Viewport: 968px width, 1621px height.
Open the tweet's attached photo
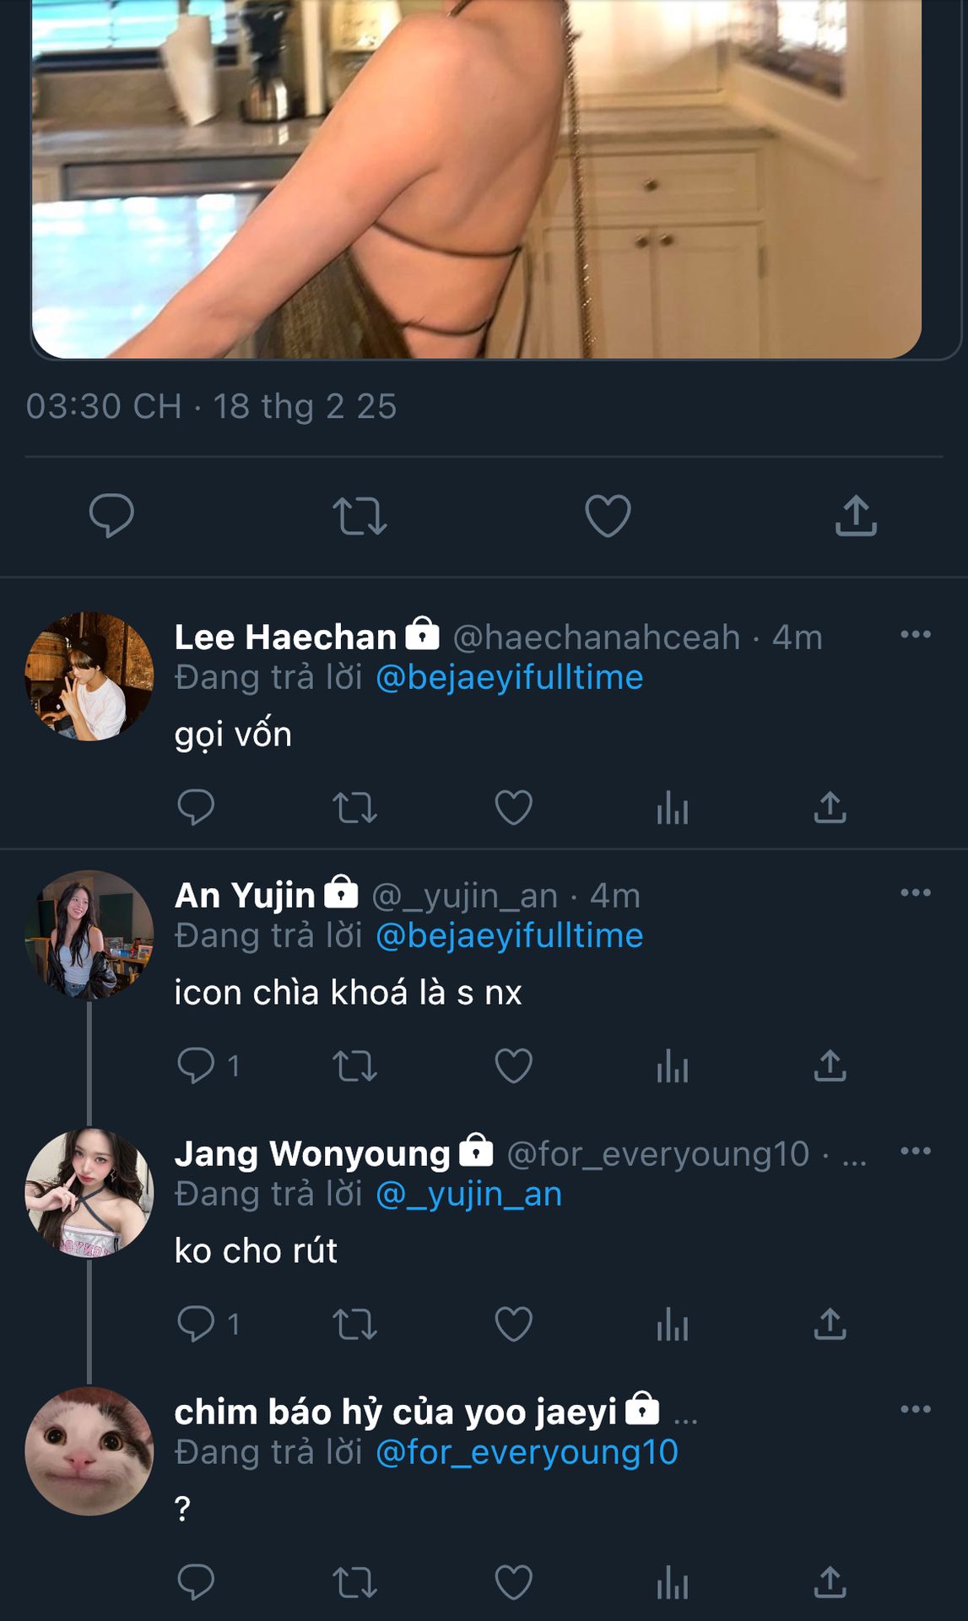click(477, 177)
